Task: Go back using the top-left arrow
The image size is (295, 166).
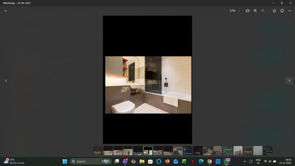Action: pos(6,11)
